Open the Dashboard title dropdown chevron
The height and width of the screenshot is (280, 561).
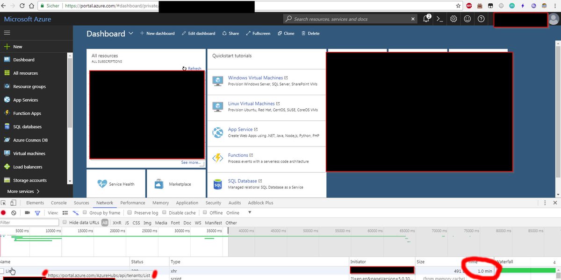(131, 33)
